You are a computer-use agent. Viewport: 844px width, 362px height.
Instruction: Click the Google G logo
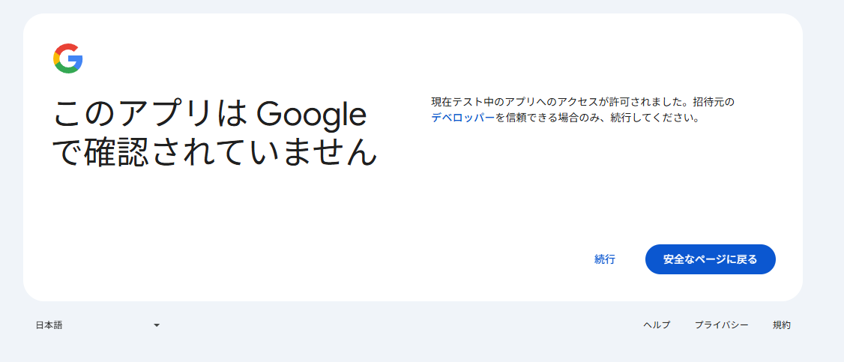(x=68, y=58)
